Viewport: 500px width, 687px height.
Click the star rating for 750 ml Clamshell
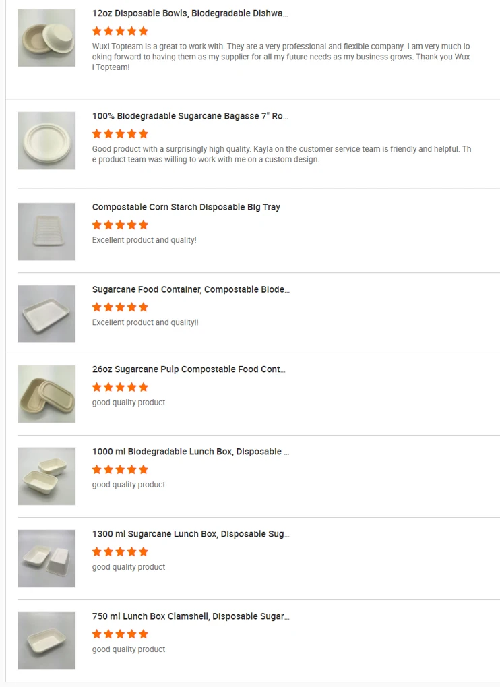coord(120,634)
